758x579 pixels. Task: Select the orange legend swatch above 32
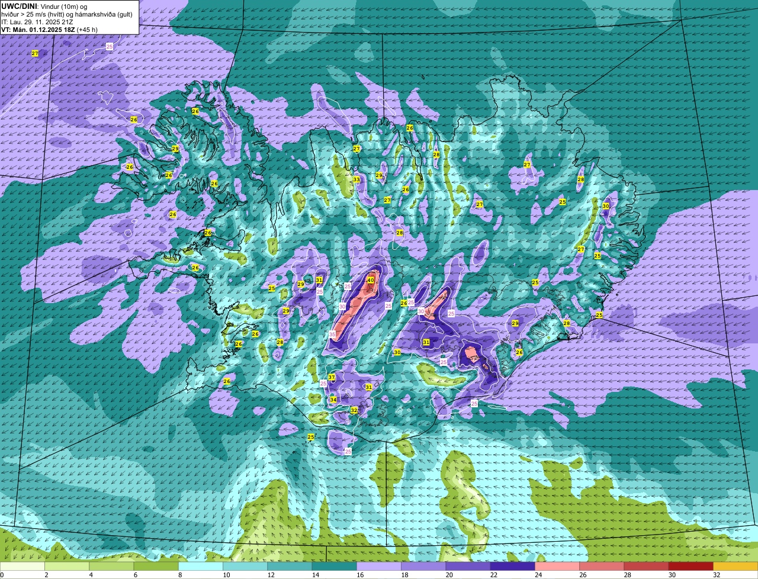735,567
